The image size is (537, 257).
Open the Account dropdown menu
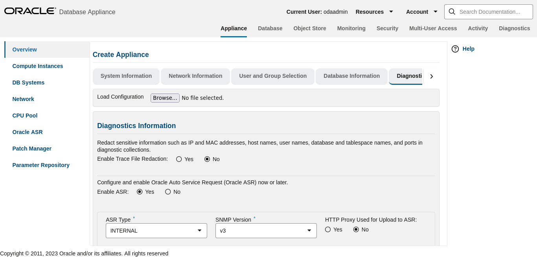[421, 12]
